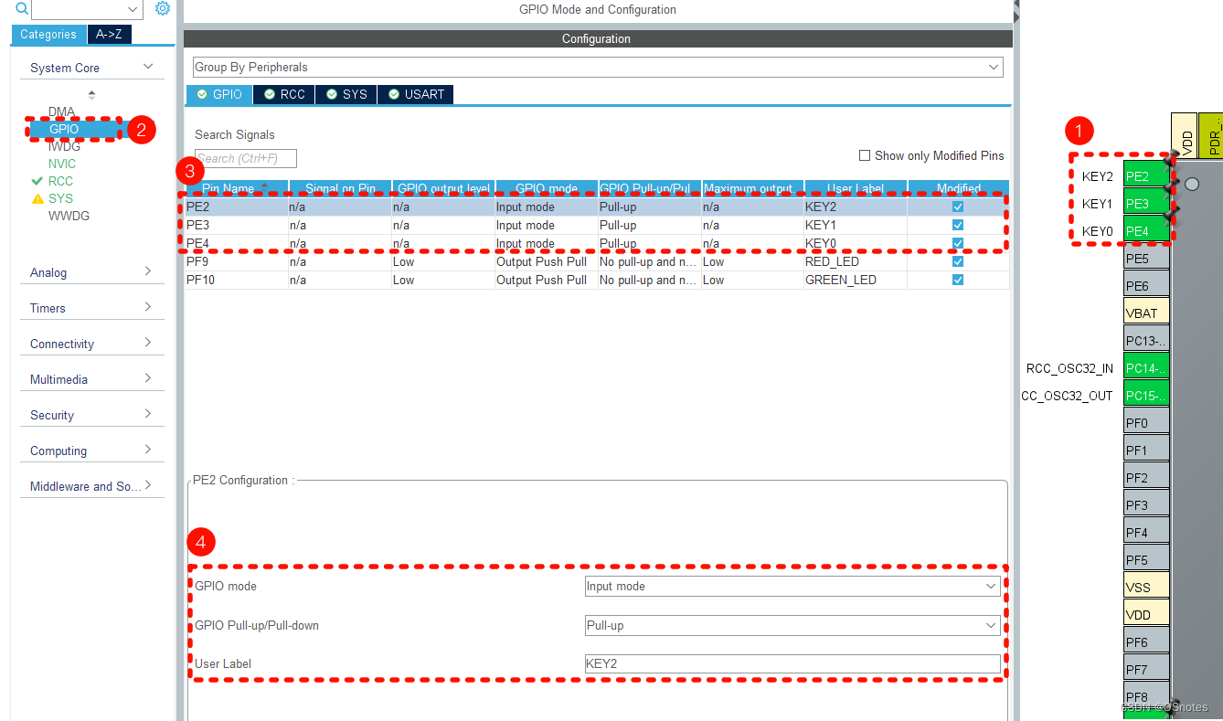
Task: Open the GPIO mode dropdown
Action: tap(792, 587)
